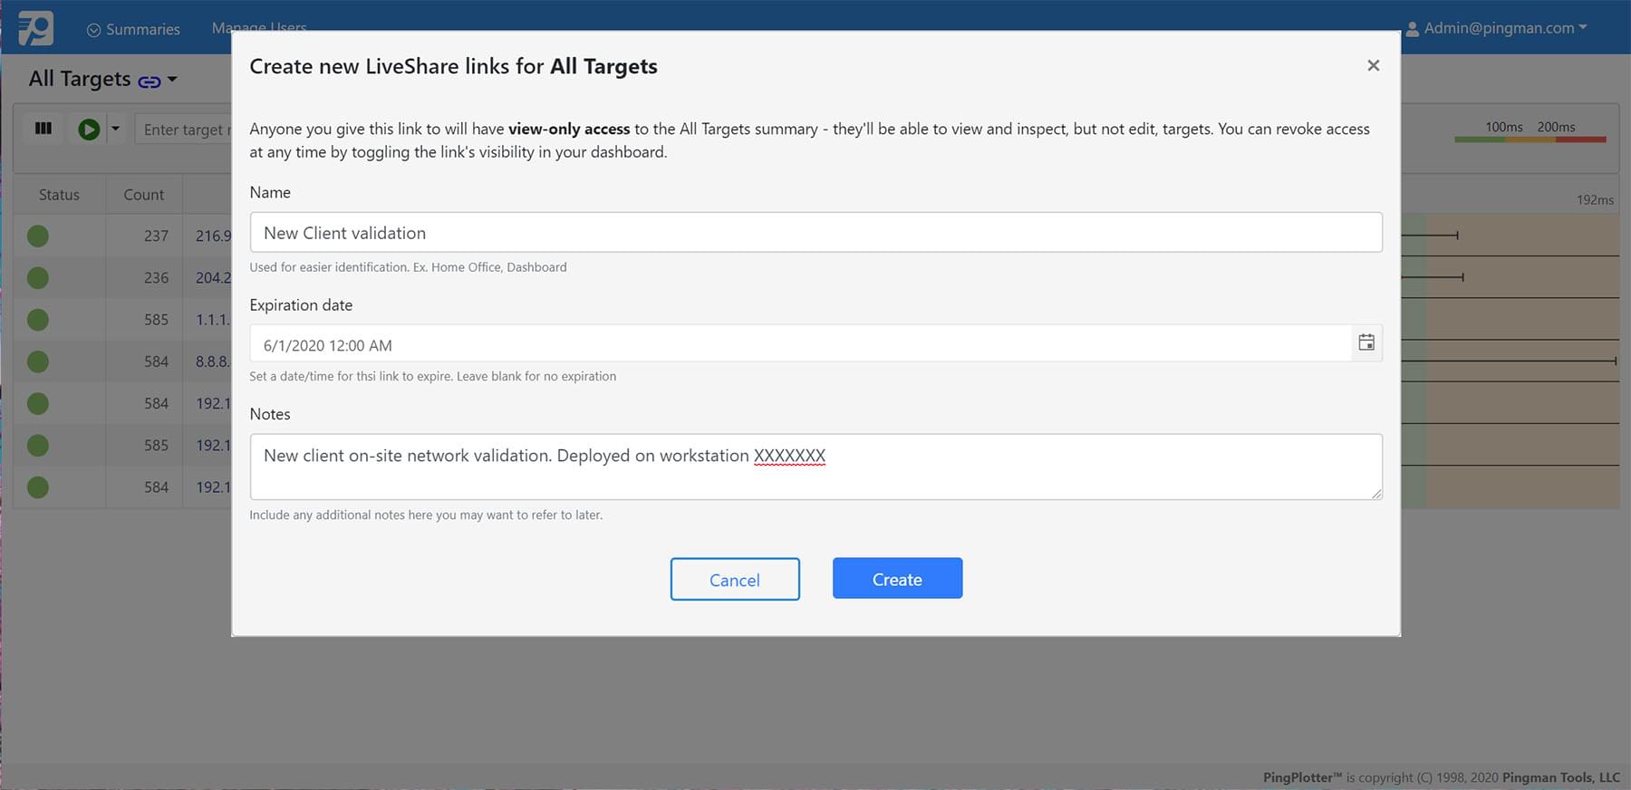
Task: Click the Name input field
Action: tap(815, 233)
